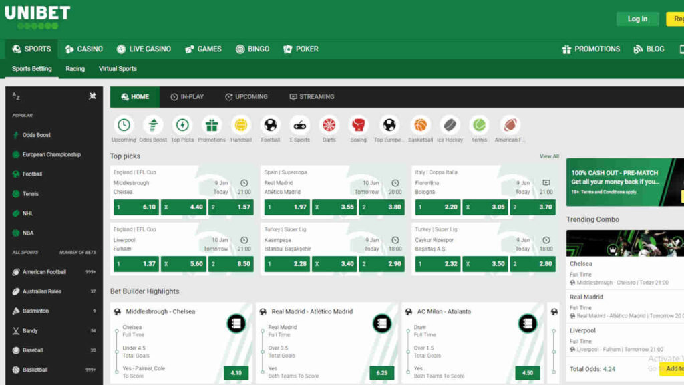
Task: Open bet builder for Middlesbrough - Chelsea
Action: tap(236, 324)
